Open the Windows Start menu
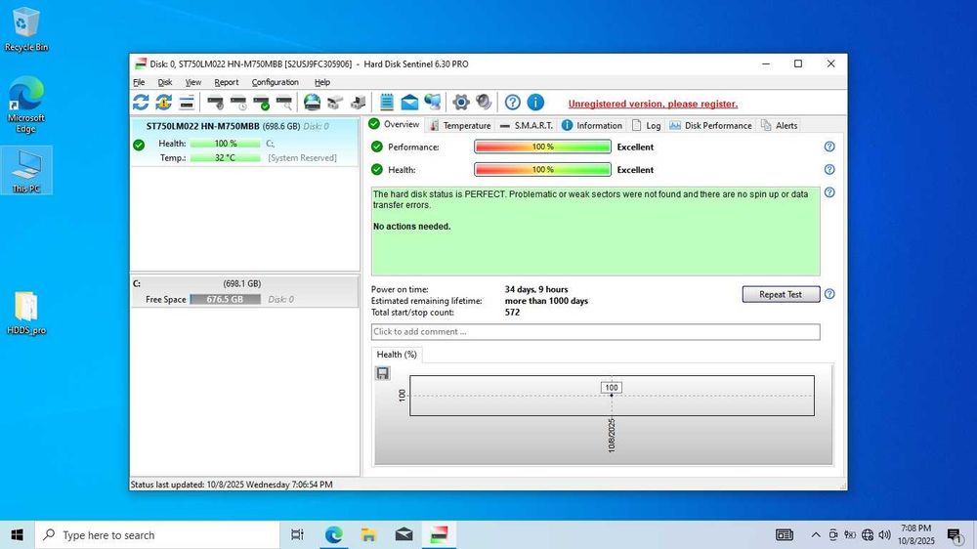Image resolution: width=977 pixels, height=549 pixels. click(x=17, y=534)
